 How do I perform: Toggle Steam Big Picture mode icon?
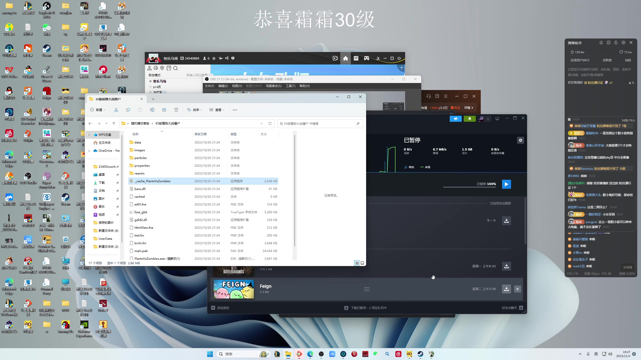click(x=497, y=119)
